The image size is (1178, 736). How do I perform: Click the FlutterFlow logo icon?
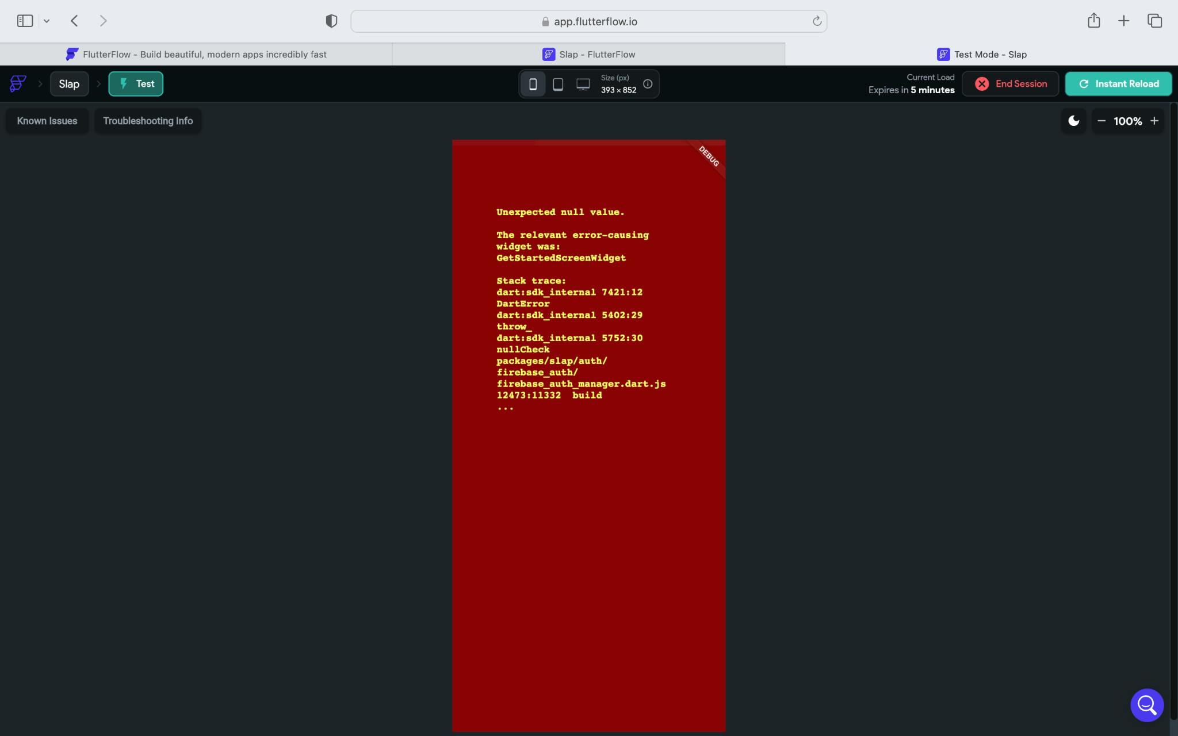click(18, 84)
